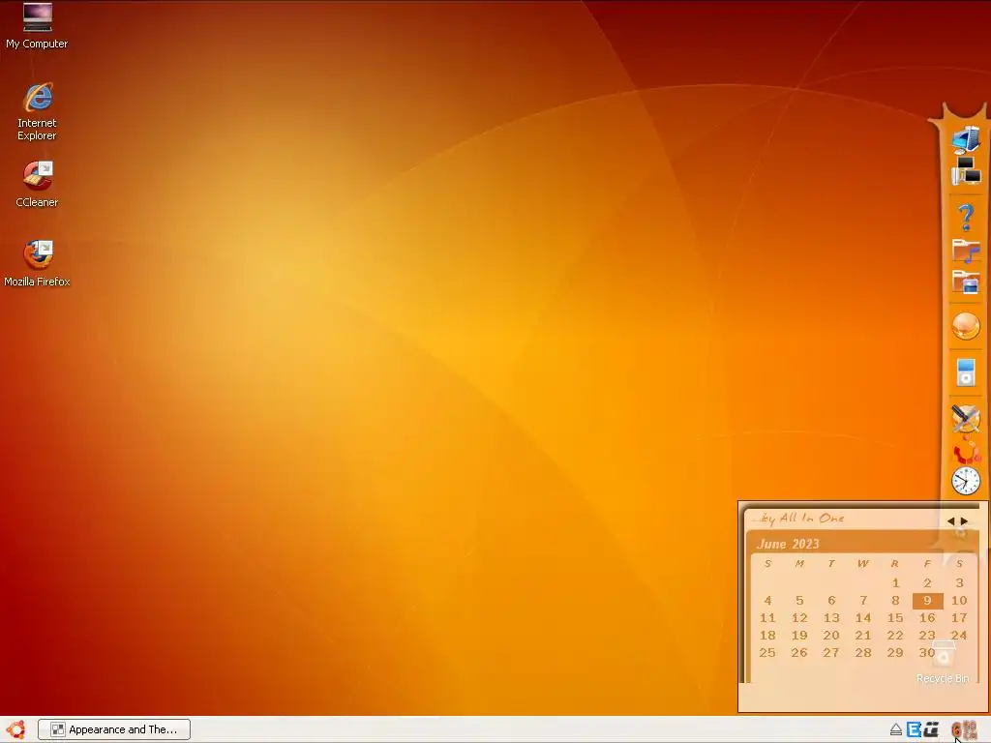
Task: Click the orange date clock in the tray
Action: pos(964,729)
